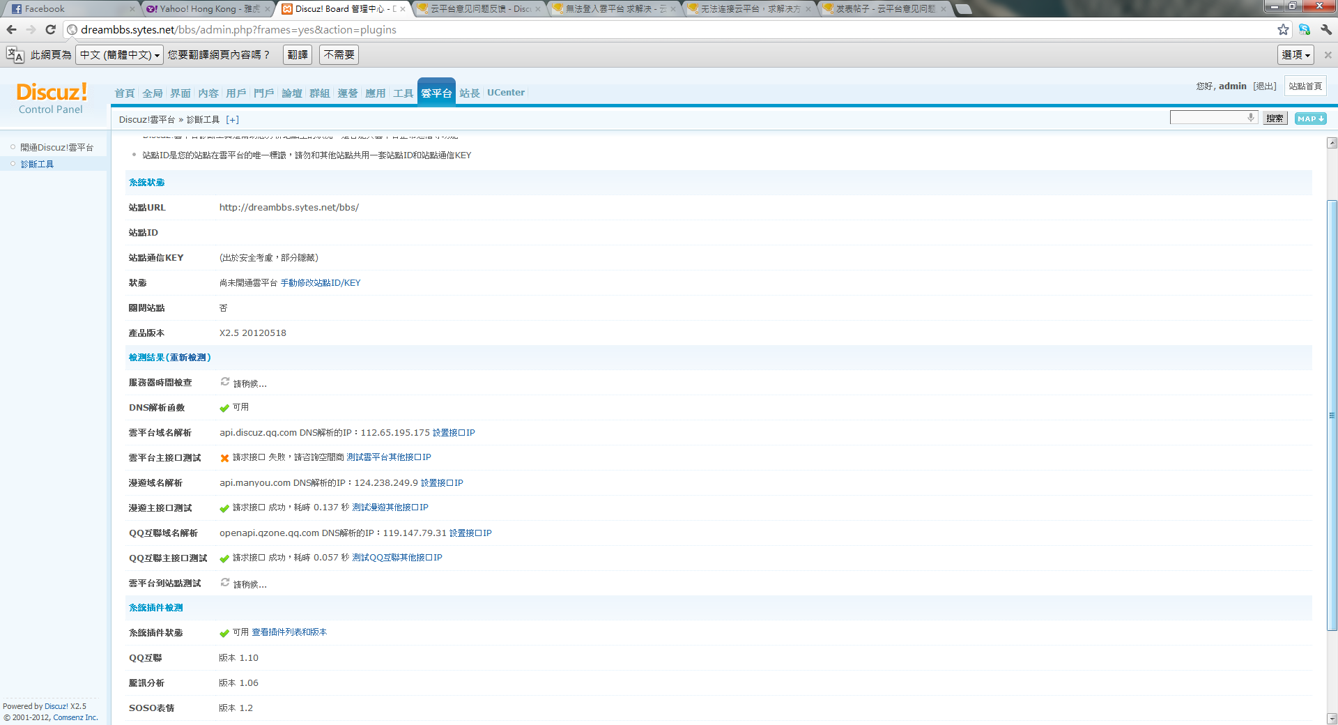Click the 退出 logout link
This screenshot has width=1338, height=725.
[1265, 86]
